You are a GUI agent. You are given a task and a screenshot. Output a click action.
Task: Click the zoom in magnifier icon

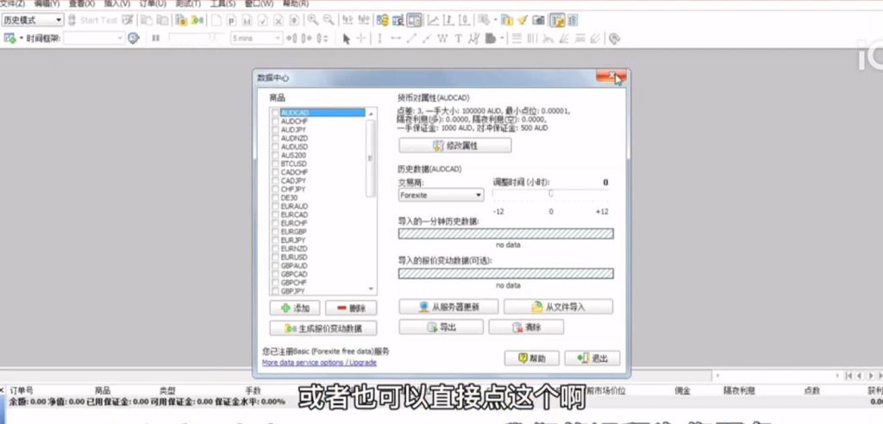pyautogui.click(x=312, y=21)
